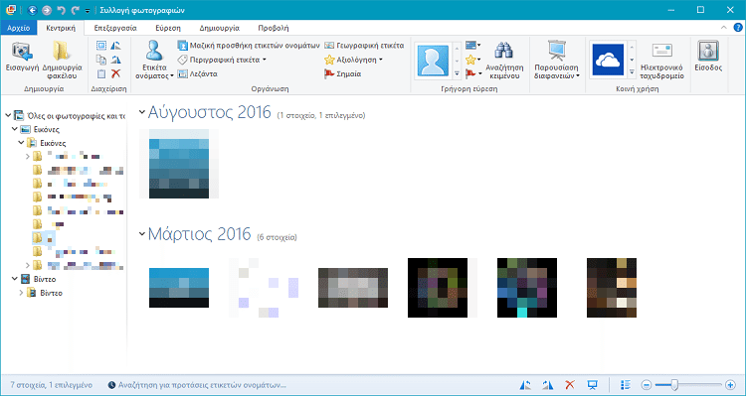746x396 pixels.
Task: Click the copy icon in Διαχείριση group
Action: click(x=101, y=60)
